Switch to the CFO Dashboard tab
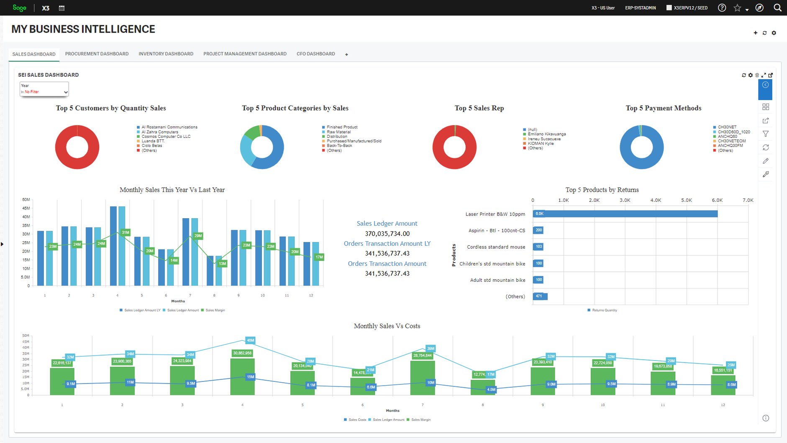 316,54
